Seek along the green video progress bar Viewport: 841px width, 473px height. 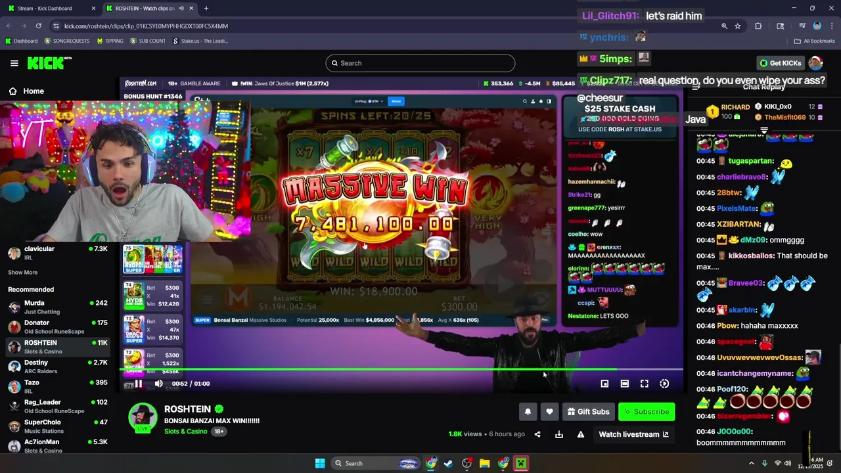(401, 369)
